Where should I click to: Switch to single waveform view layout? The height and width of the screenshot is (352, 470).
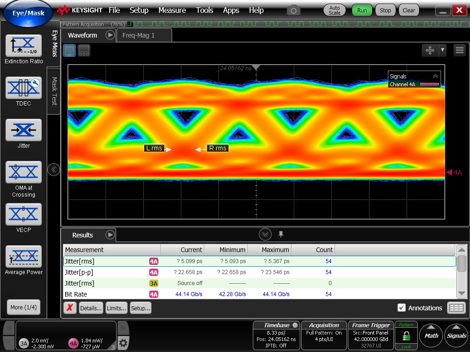pos(69,50)
